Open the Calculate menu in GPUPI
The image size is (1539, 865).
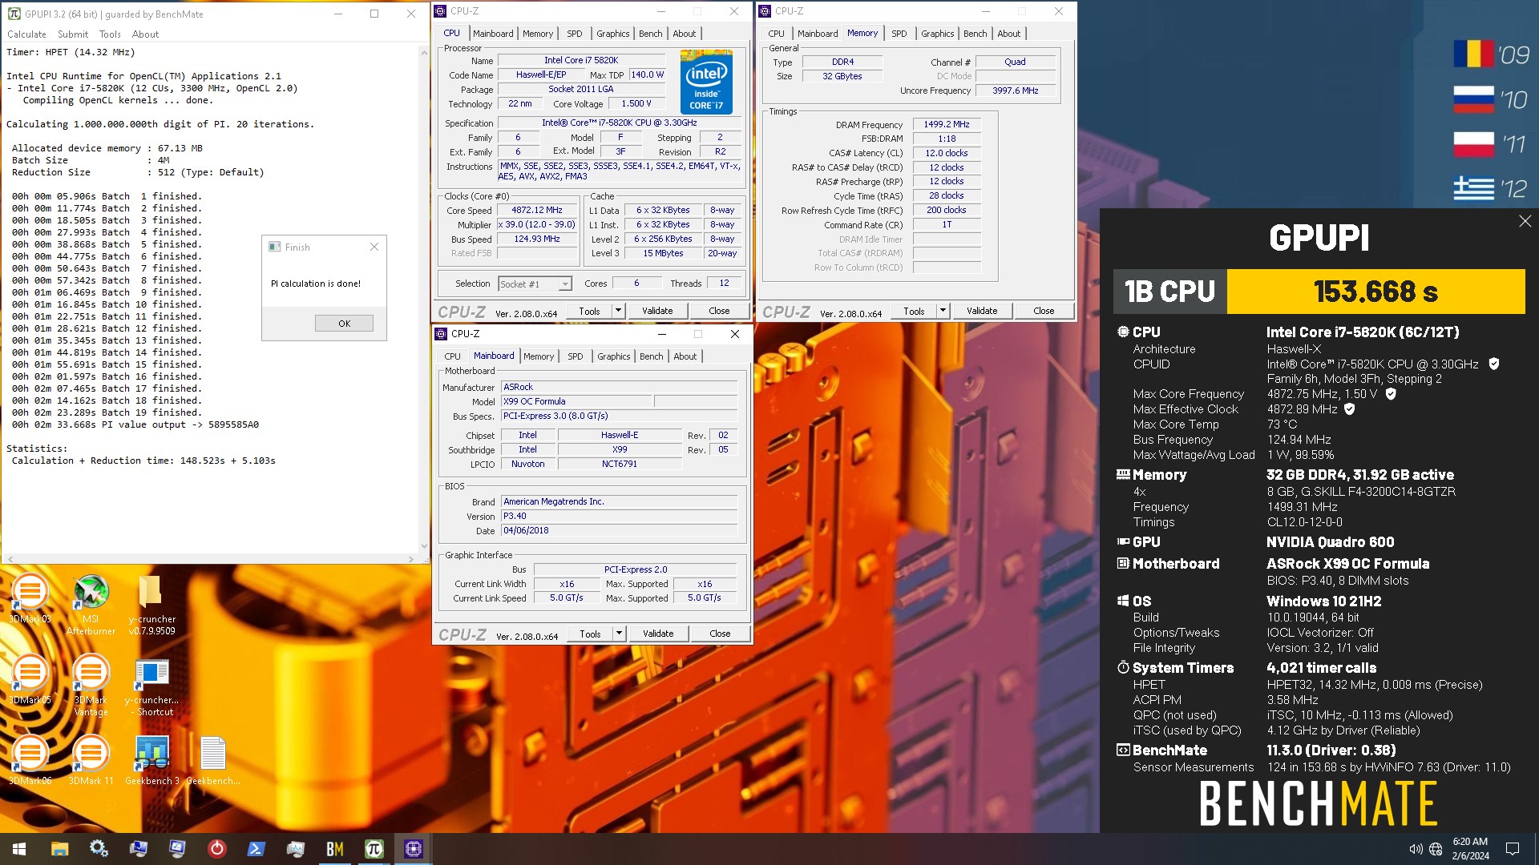coord(26,34)
